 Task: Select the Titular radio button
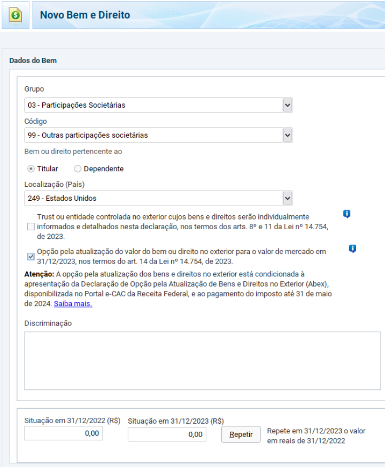tap(30, 169)
